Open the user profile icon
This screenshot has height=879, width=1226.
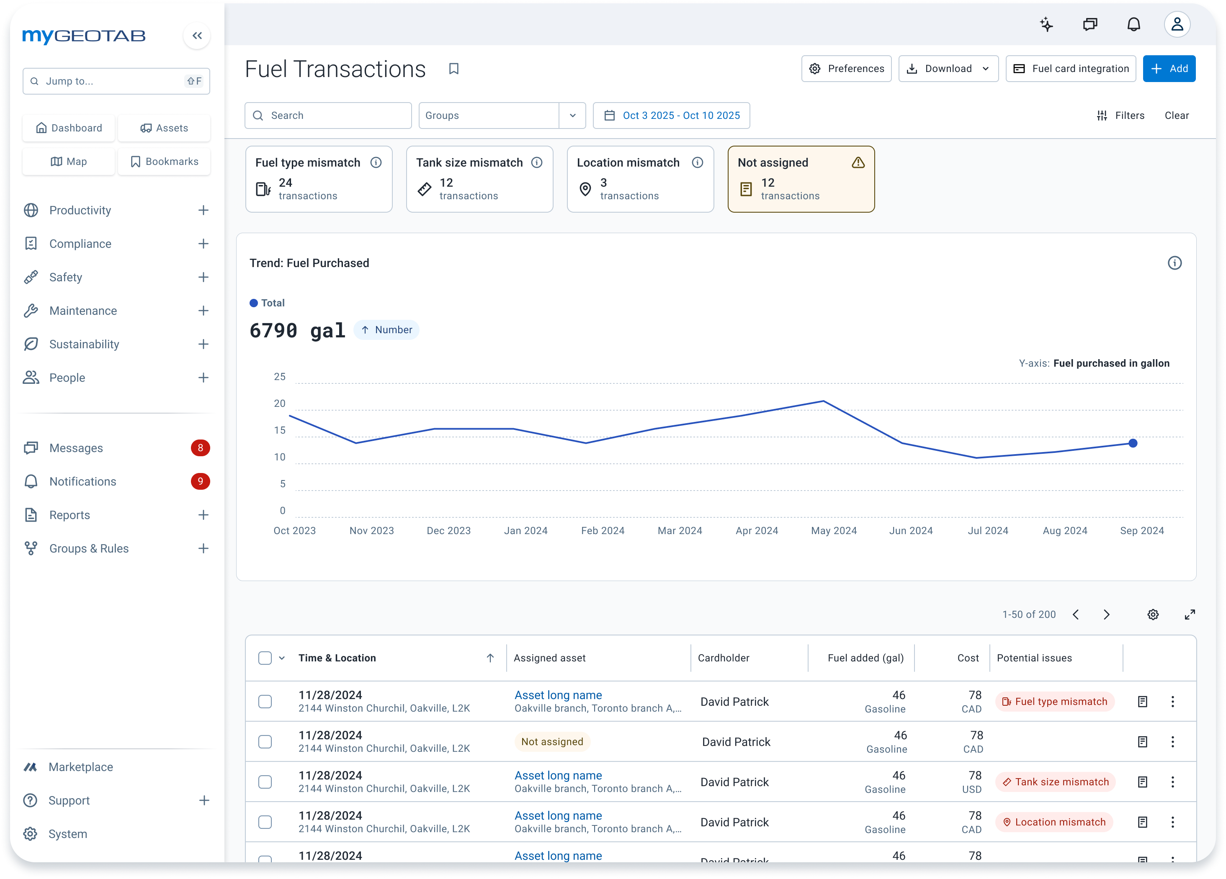pos(1177,24)
